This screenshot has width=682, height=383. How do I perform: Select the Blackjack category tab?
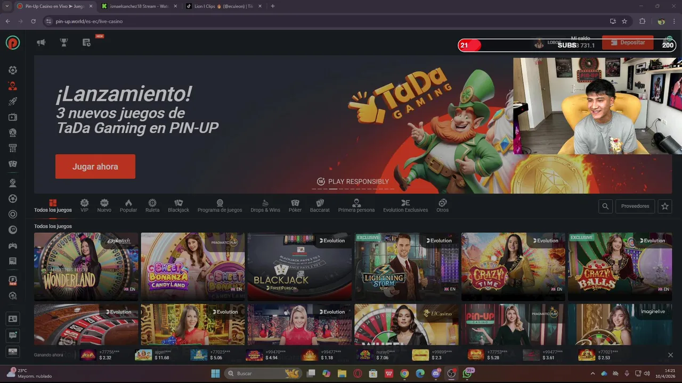178,206
